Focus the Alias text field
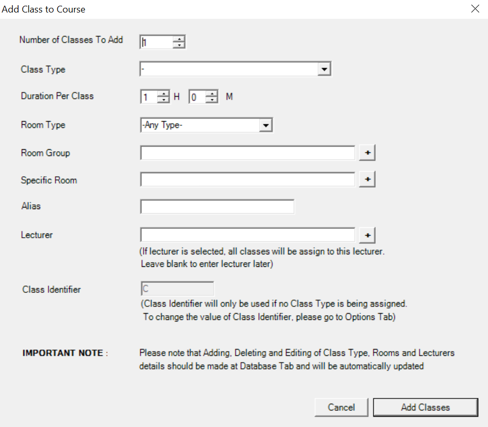 click(217, 206)
